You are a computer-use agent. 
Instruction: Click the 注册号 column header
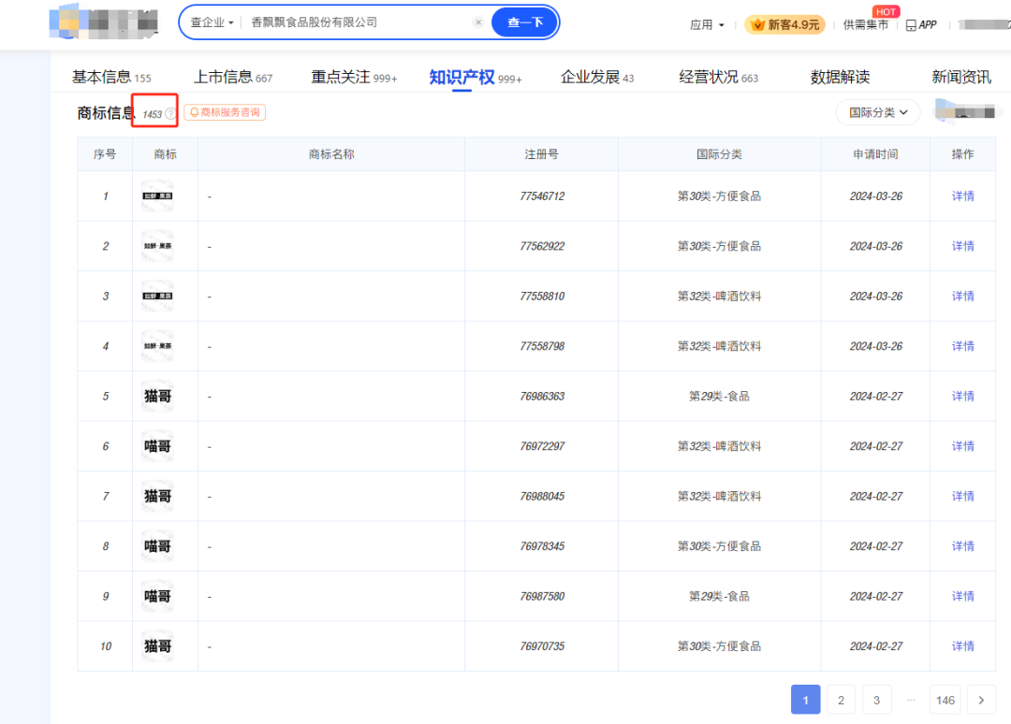[542, 154]
